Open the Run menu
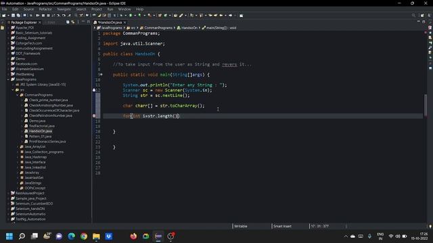This screenshot has height=243, width=433. click(x=110, y=9)
